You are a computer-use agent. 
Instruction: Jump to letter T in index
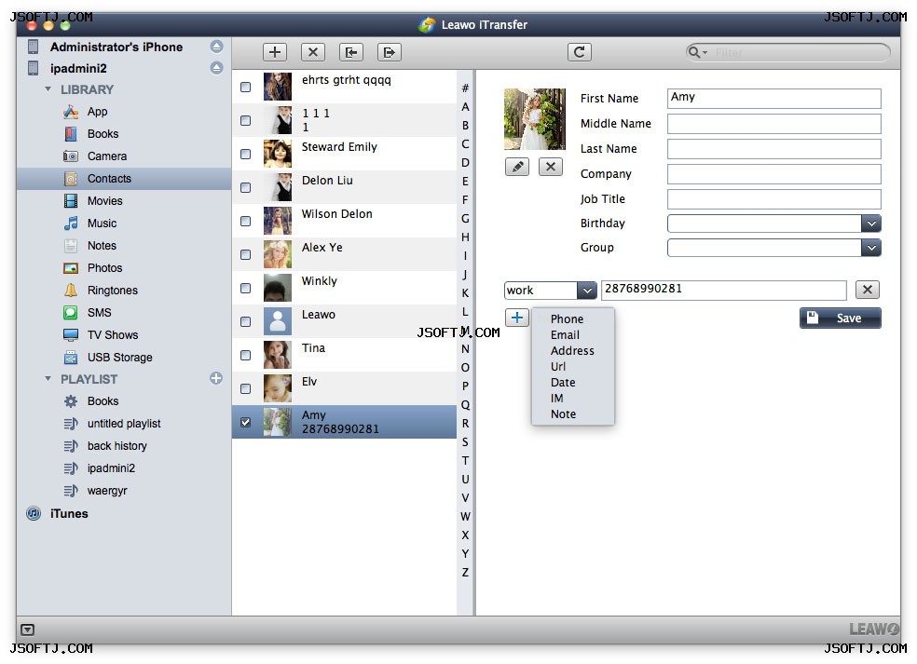(465, 461)
